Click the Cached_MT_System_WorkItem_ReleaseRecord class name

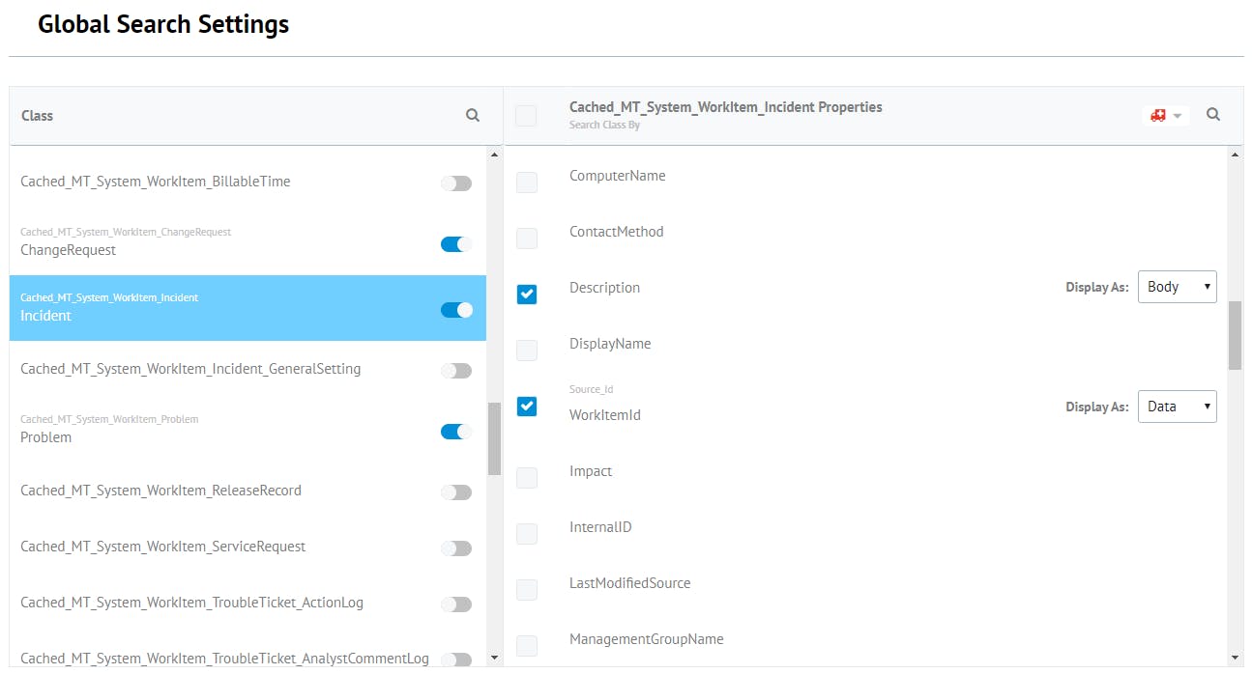(x=161, y=491)
